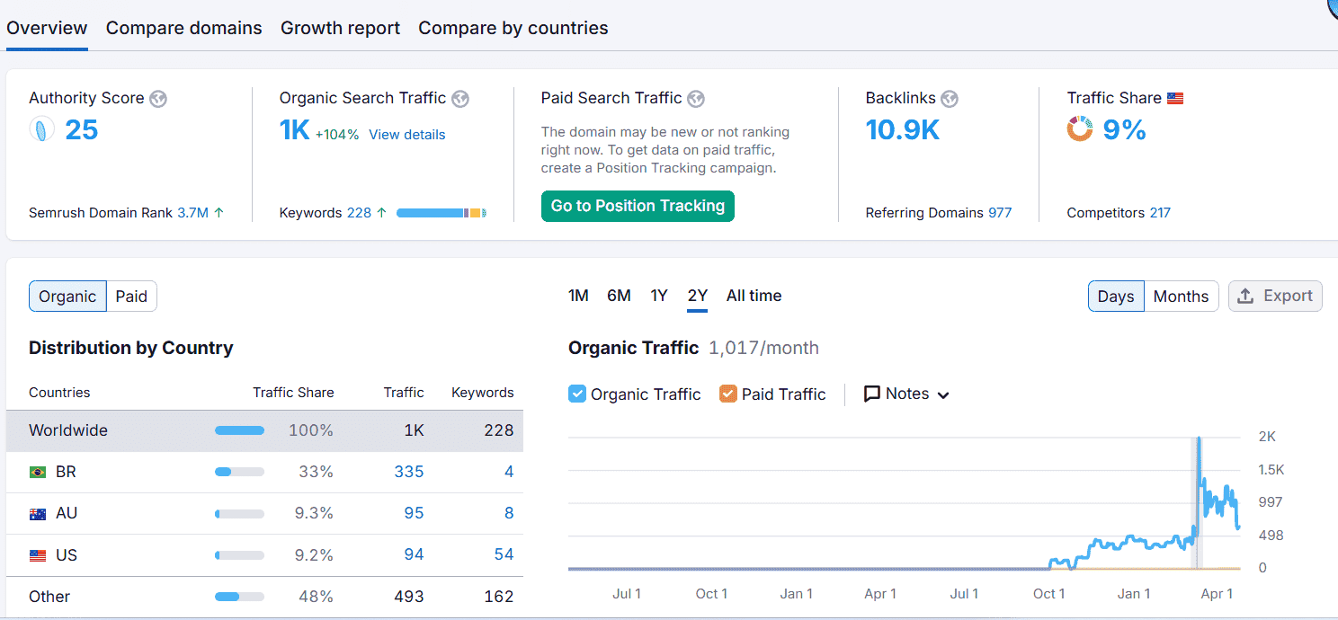Screen dimensions: 1338x620
Task: Click Keywords 228 link in summary
Action: [x=359, y=213]
